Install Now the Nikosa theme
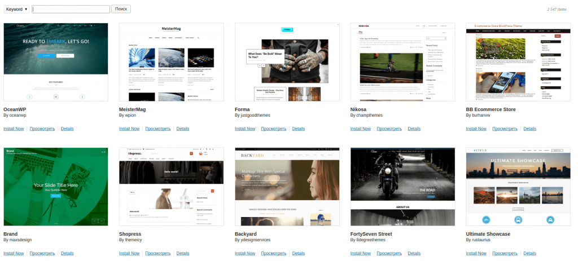The height and width of the screenshot is (261, 578). [361, 129]
